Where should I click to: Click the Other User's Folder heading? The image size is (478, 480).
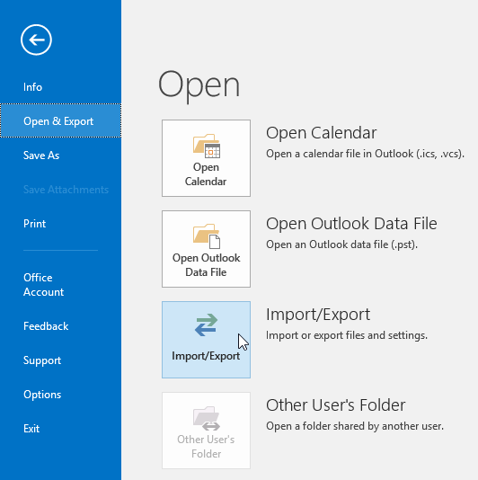tap(336, 405)
